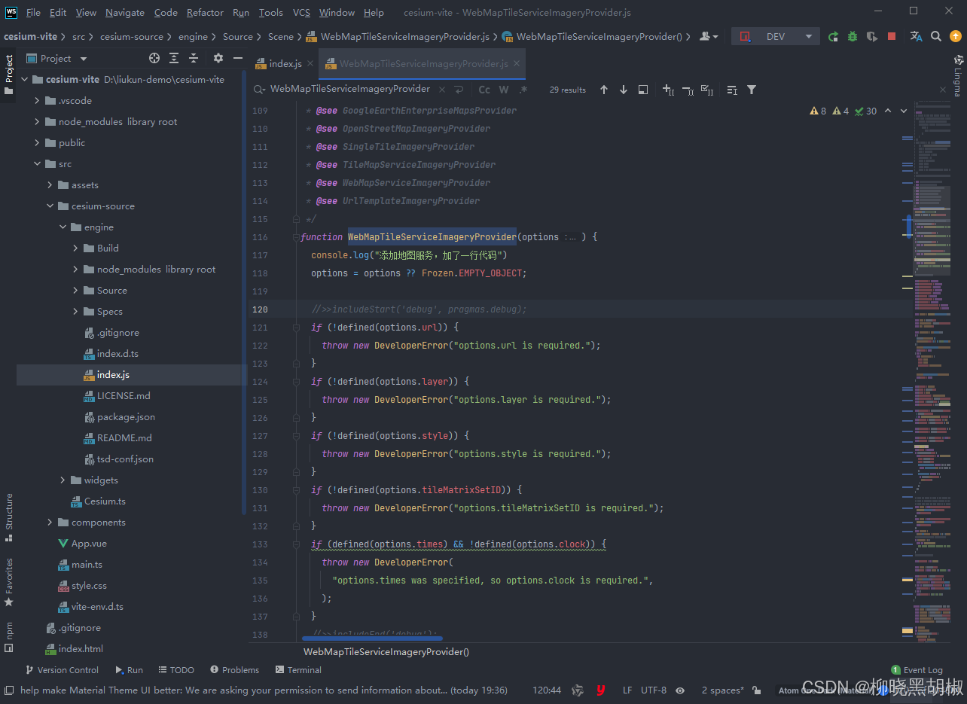
Task: Close the find bar
Action: click(x=944, y=90)
